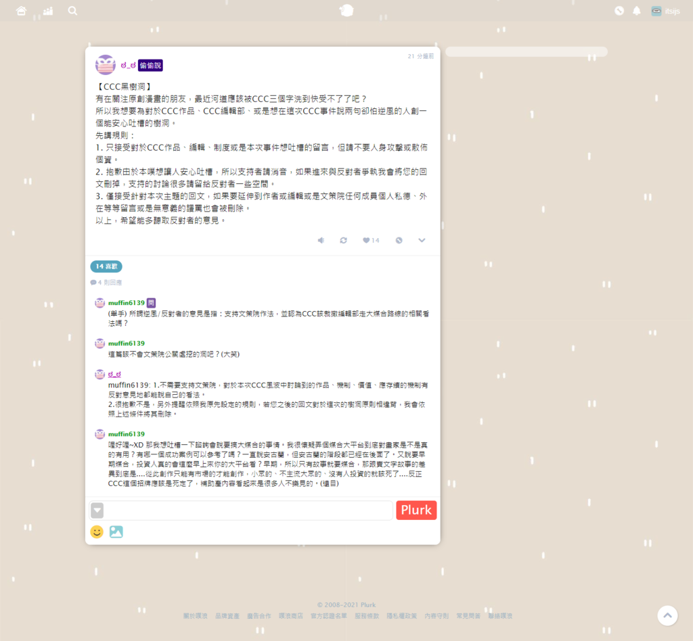The image size is (693, 641).
Task: Replurk with the circular arrows icon
Action: 343,240
